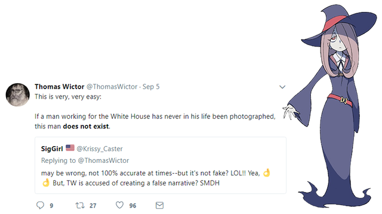Viewport: 382px width, 214px height.
Task: Click Thomas Wictor's profile avatar
Action: pos(17,95)
